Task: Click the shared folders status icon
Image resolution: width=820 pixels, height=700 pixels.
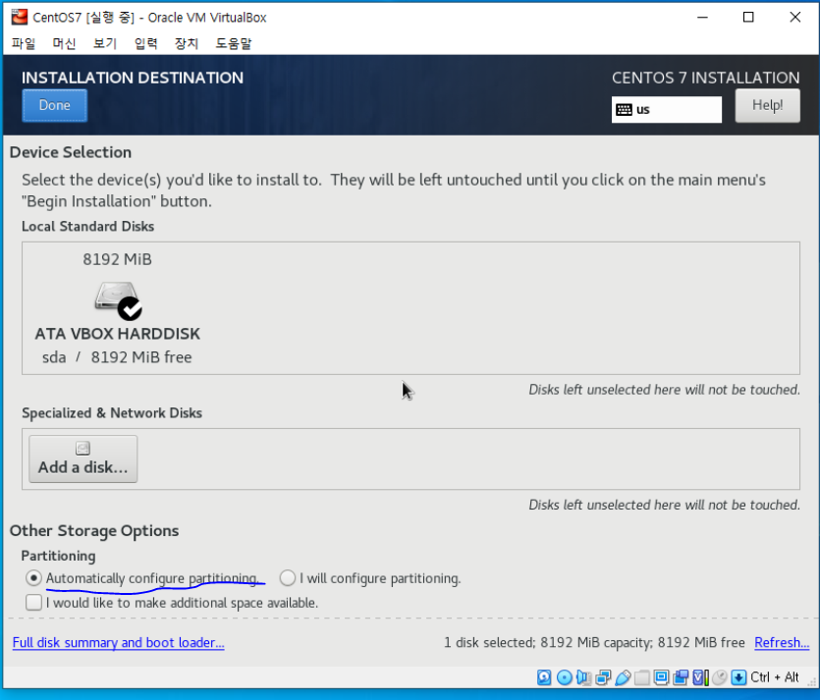Action: click(x=641, y=677)
